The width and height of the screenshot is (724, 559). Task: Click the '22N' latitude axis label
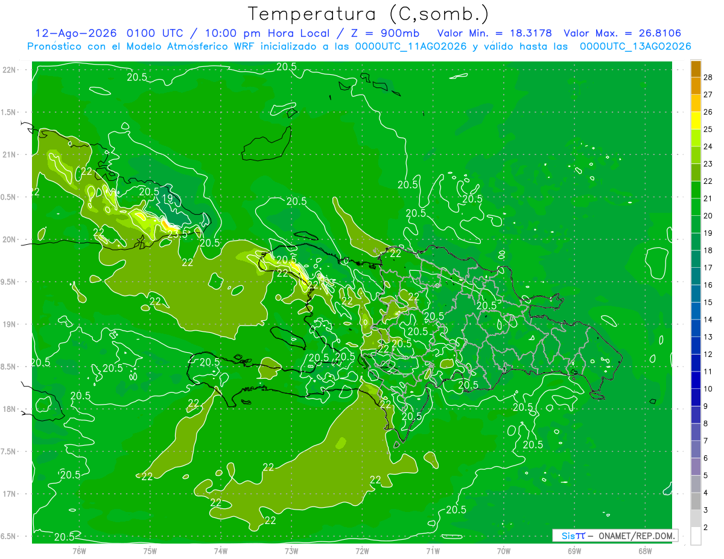10,70
